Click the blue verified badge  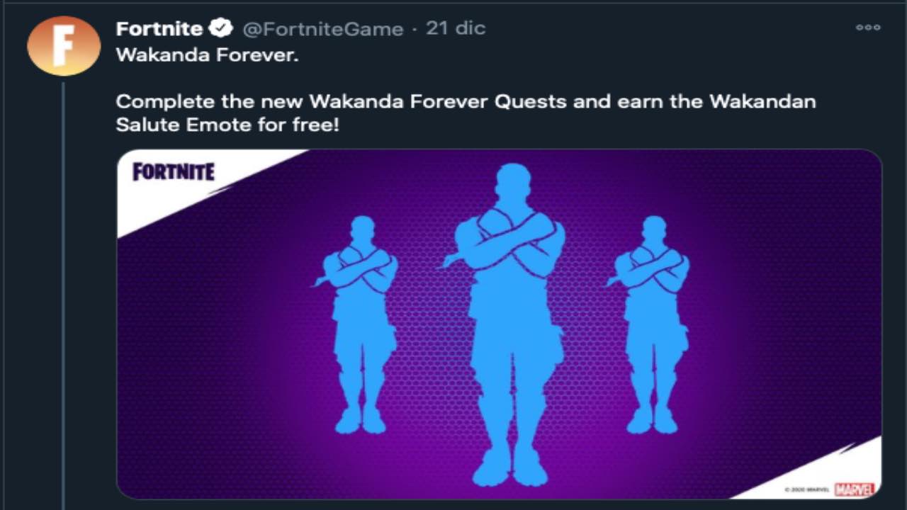pyautogui.click(x=222, y=29)
